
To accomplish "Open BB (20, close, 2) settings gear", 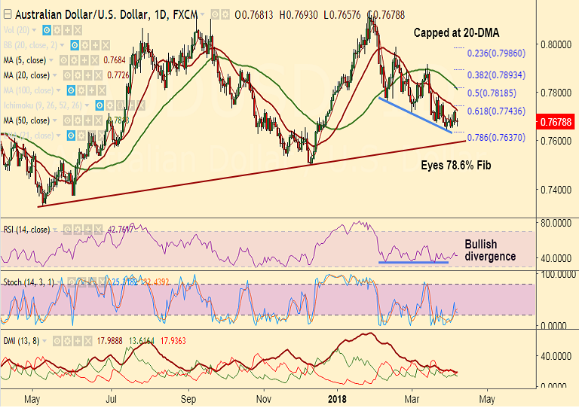I will pos(85,45).
